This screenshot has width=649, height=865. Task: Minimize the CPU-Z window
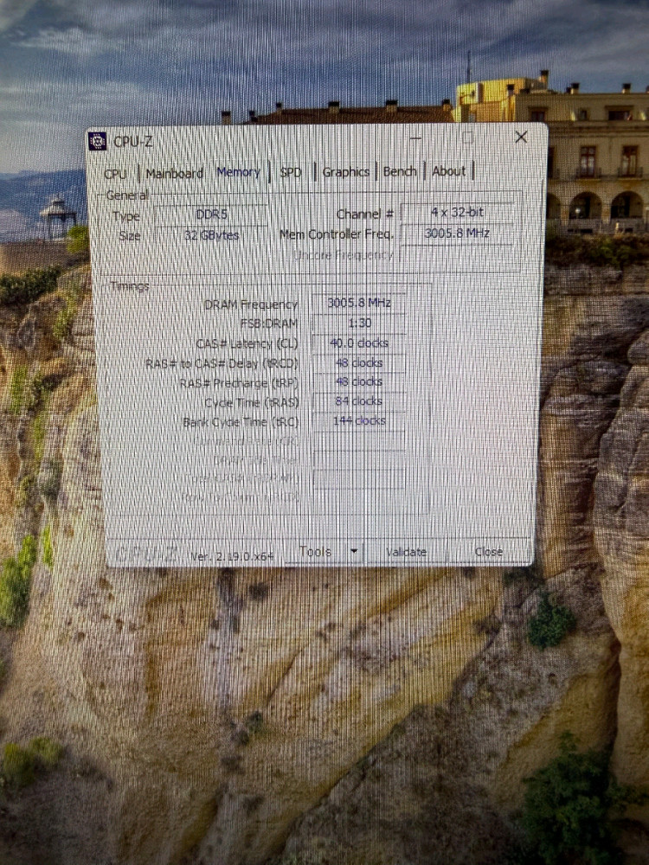tap(415, 138)
